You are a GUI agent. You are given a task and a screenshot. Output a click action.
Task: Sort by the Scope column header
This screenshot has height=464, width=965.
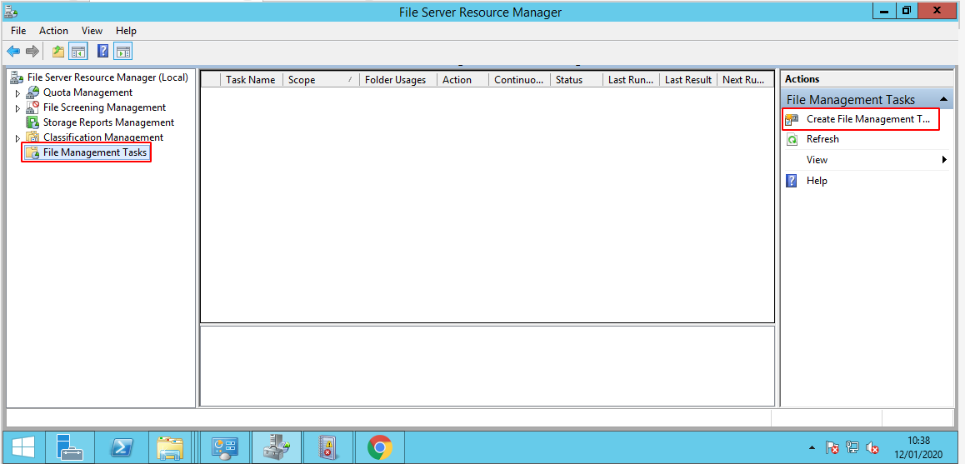(x=321, y=80)
